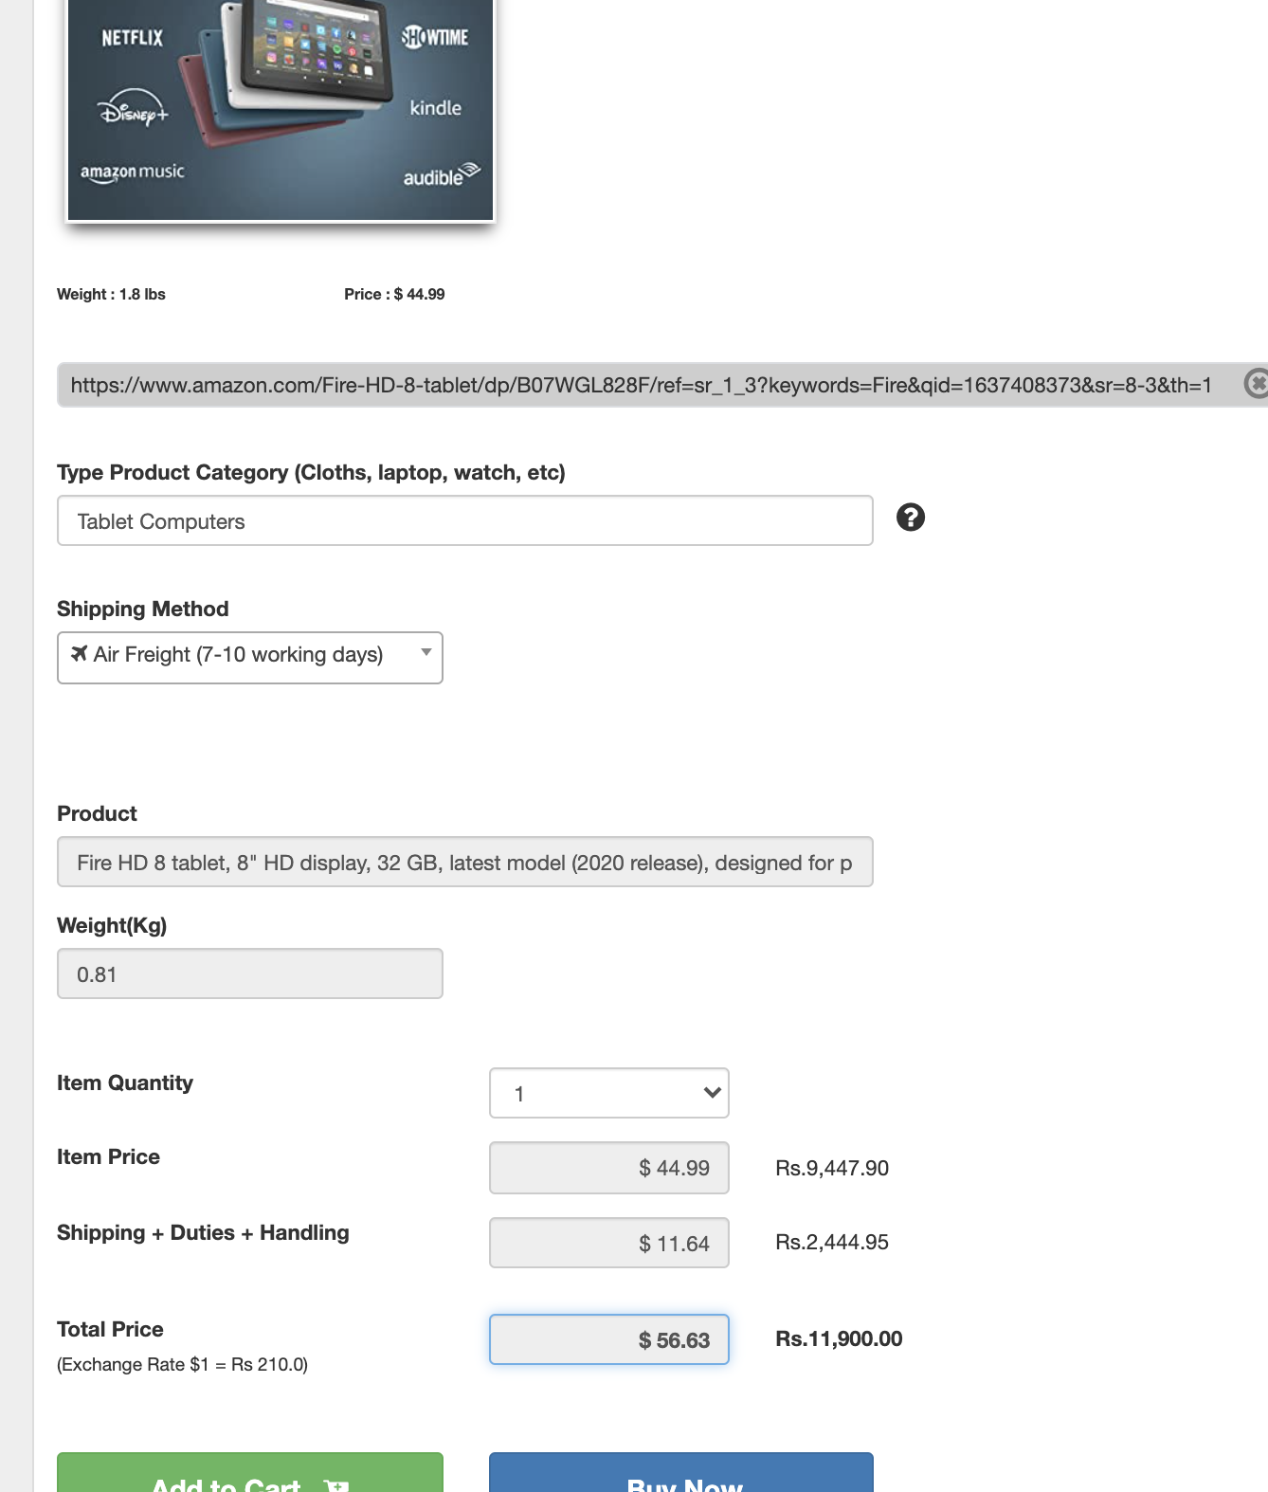Click the Buy Now button
Screen dimensions: 1268x1492
tap(681, 1472)
